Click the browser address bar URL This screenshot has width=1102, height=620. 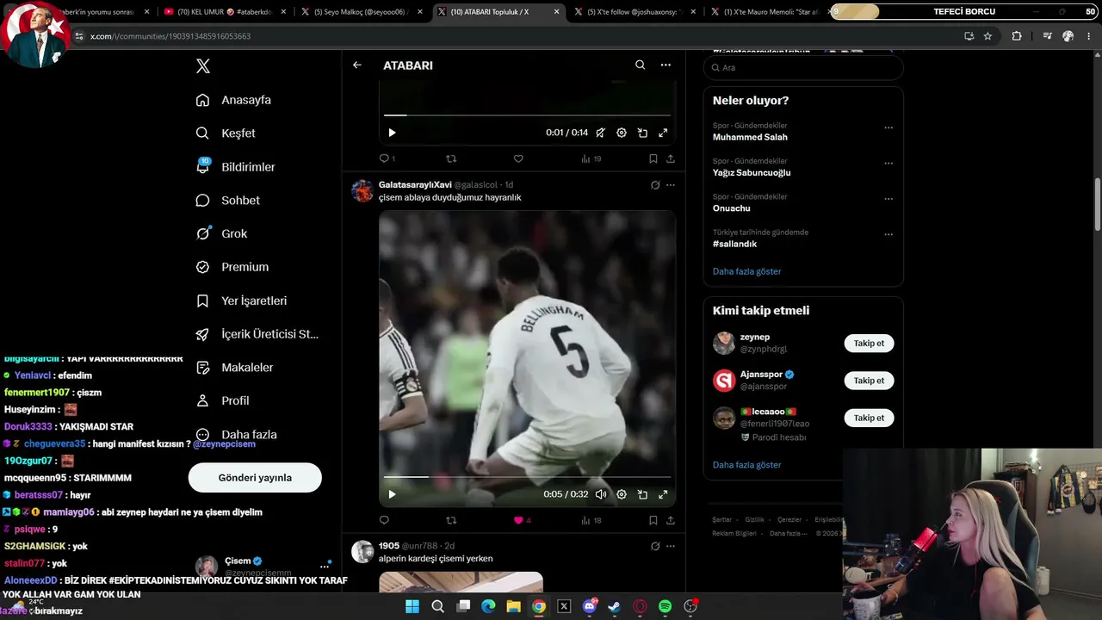point(170,36)
